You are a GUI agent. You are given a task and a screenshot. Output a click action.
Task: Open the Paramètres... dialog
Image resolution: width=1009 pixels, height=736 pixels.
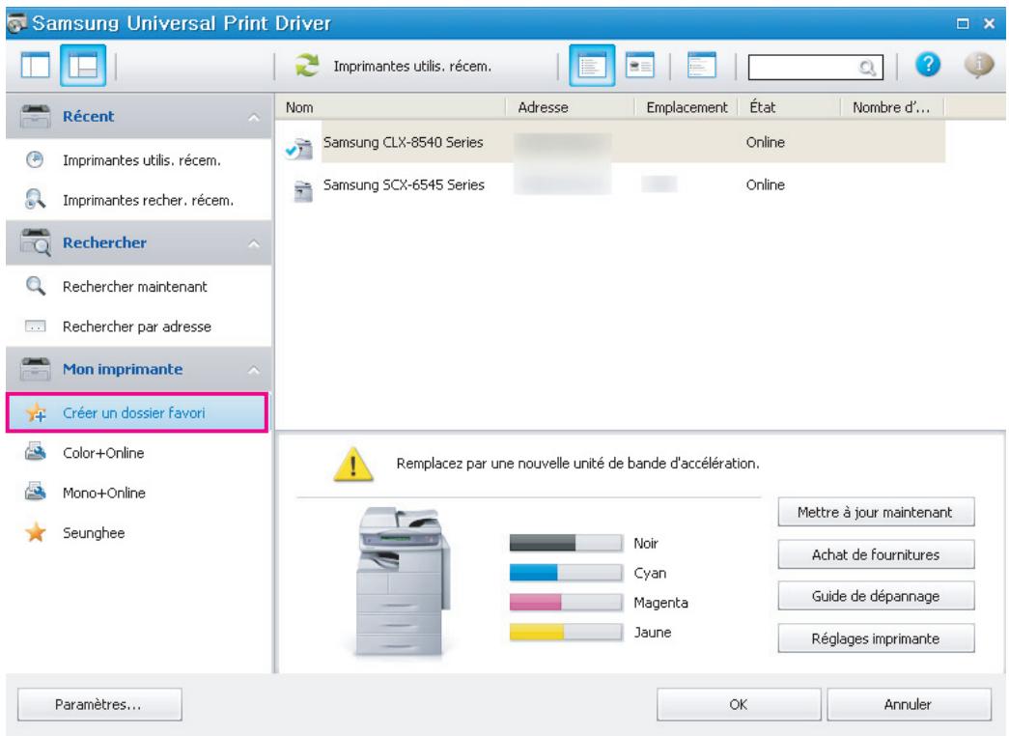(x=99, y=704)
